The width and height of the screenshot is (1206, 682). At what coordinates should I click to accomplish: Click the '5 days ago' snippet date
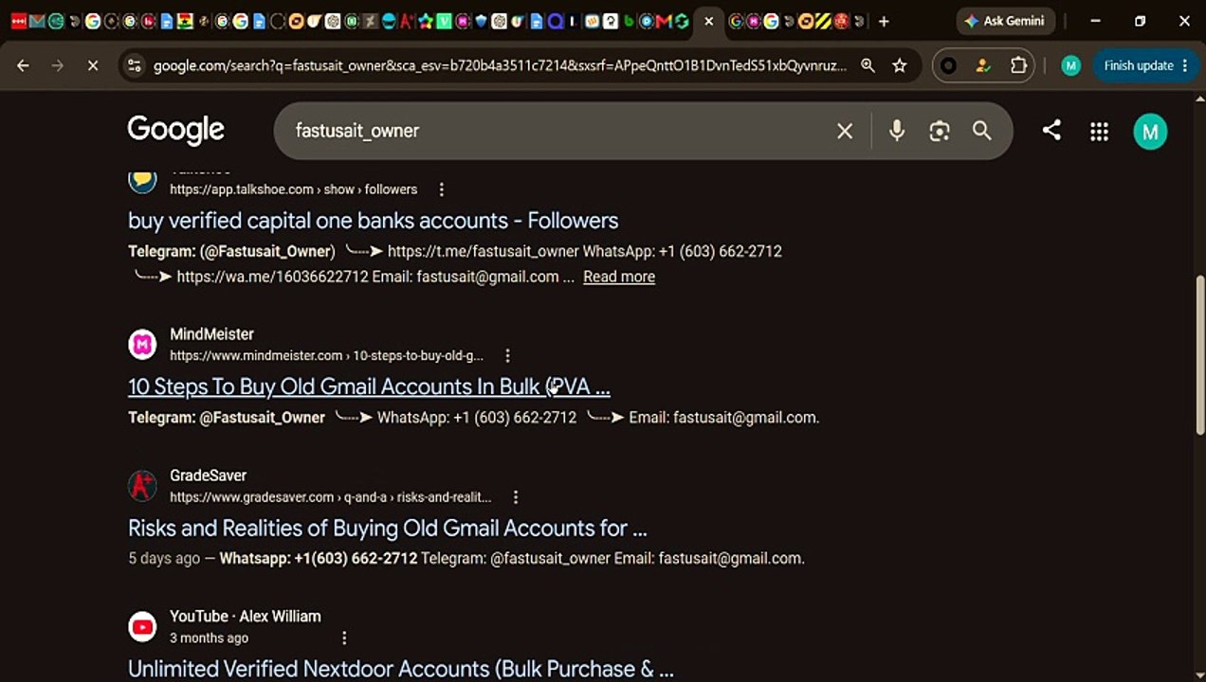pyautogui.click(x=164, y=559)
